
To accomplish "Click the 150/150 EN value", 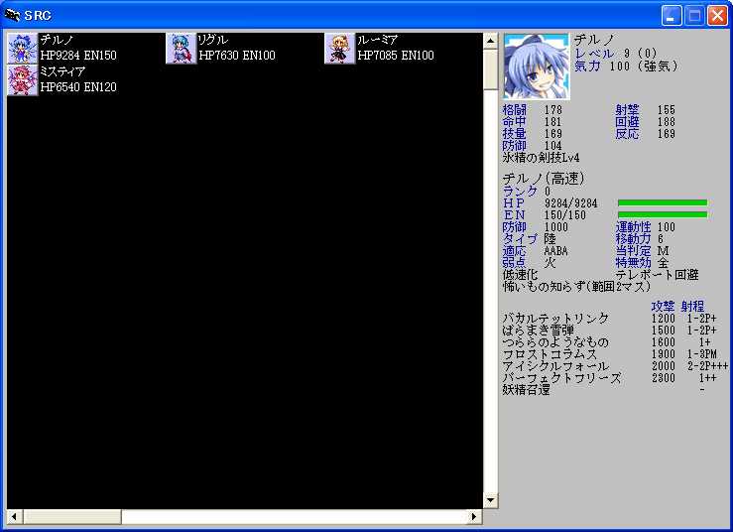I will 564,215.
